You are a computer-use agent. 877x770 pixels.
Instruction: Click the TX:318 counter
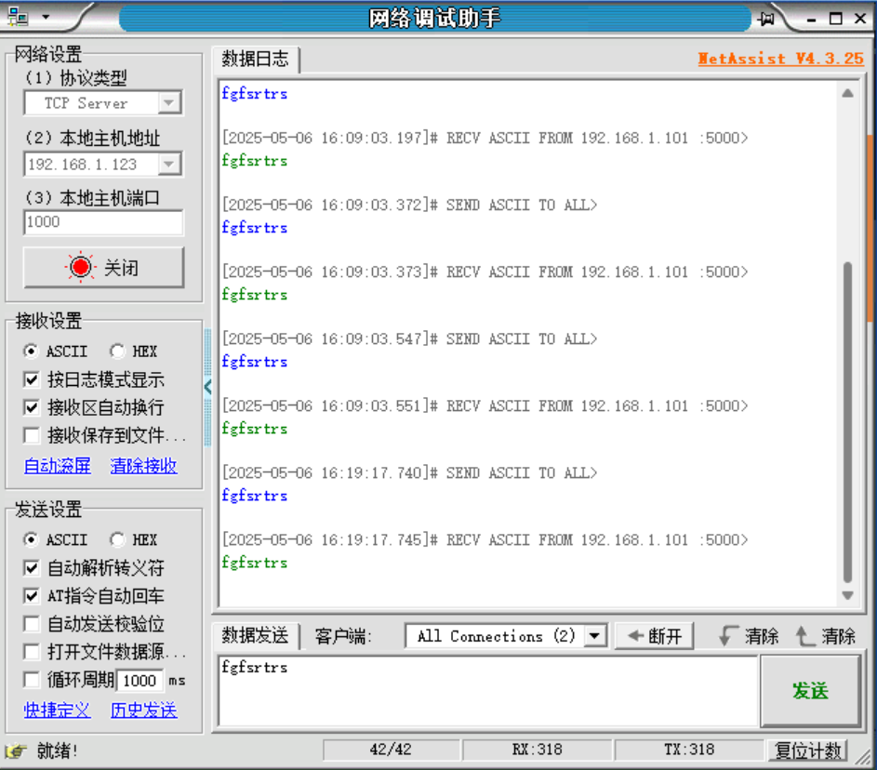click(689, 750)
